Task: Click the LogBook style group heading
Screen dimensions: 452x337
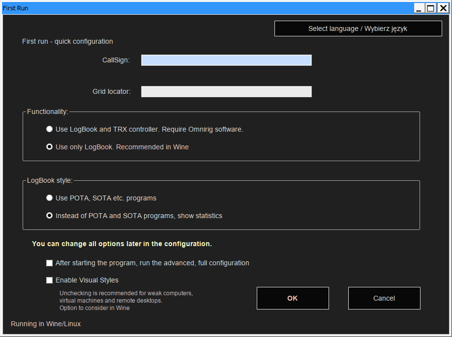Action: tap(50, 180)
